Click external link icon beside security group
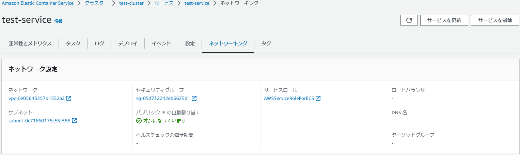The height and width of the screenshot is (155, 520). [194, 99]
